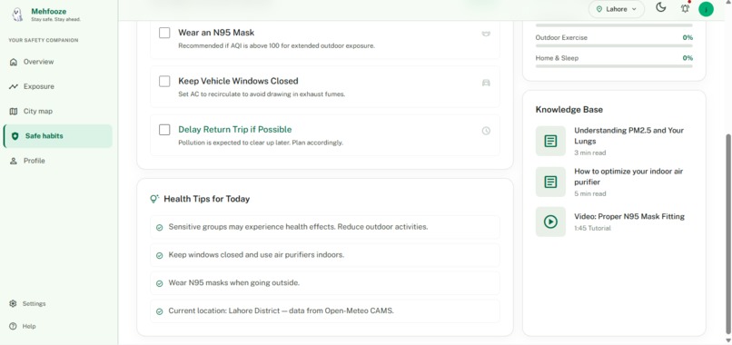Click the Mehfooze ghost logo
Image resolution: width=732 pixels, height=345 pixels.
(x=17, y=14)
